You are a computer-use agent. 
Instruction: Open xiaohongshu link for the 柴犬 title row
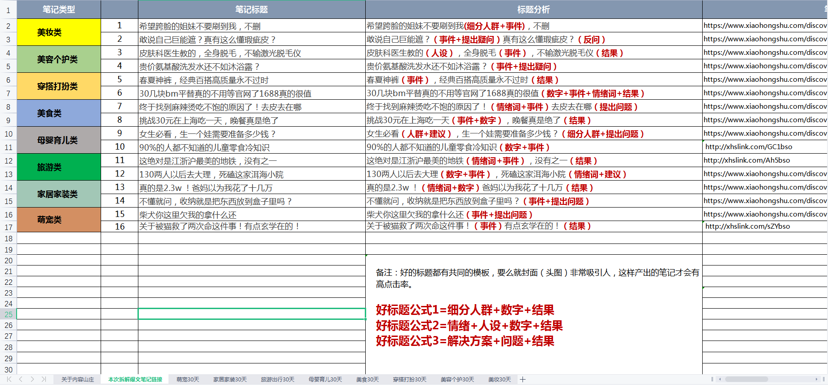[765, 214]
